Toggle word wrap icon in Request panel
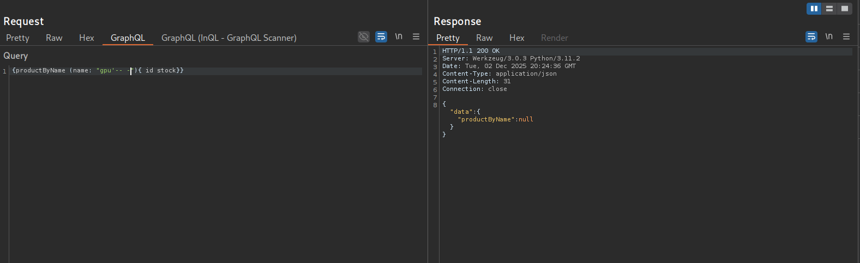 (381, 36)
